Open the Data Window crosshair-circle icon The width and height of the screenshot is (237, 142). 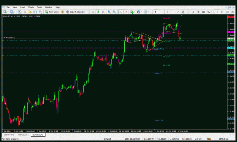25,12
